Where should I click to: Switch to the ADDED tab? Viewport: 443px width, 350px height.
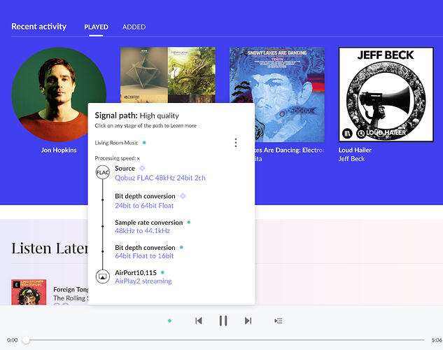coord(134,27)
